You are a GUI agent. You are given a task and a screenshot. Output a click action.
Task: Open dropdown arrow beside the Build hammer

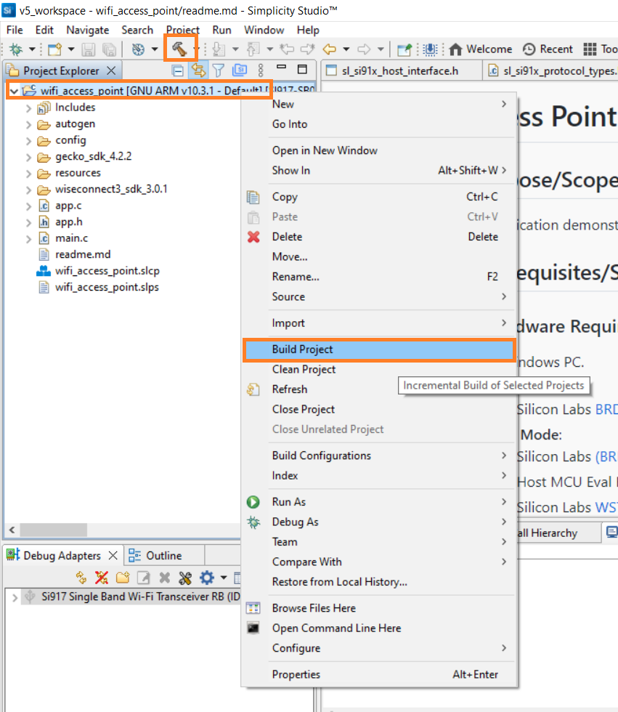point(195,49)
